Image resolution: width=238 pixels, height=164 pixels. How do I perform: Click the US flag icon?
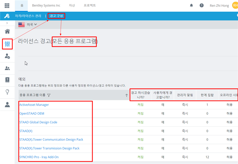21,24
